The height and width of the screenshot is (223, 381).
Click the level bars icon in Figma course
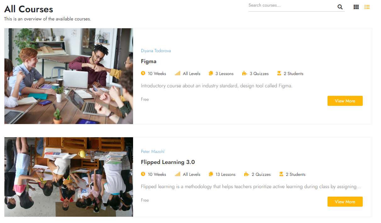coord(178,73)
